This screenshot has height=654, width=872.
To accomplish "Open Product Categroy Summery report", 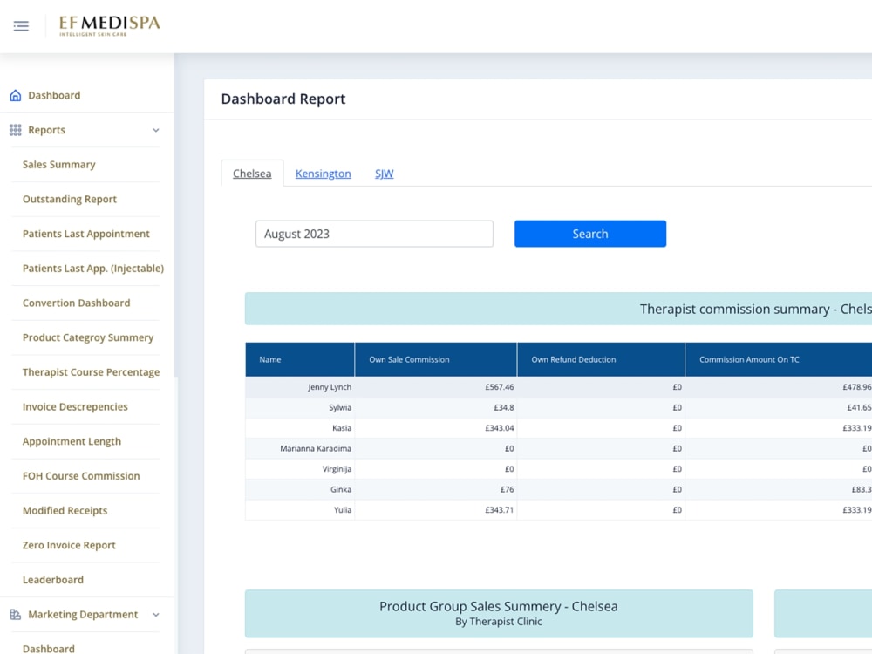I will point(88,337).
